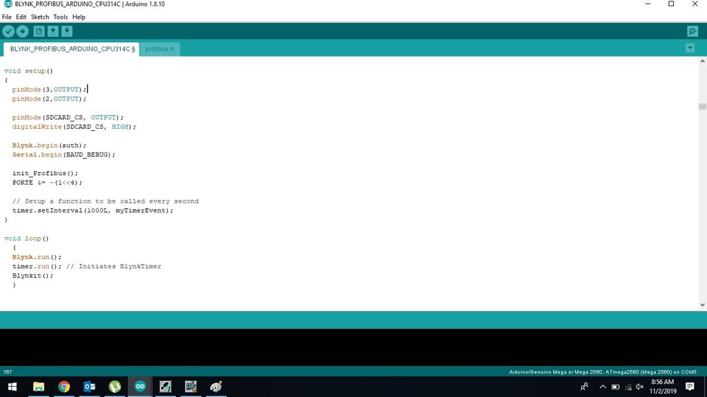
Task: Expand the tab options dropdown arrow
Action: tap(690, 48)
